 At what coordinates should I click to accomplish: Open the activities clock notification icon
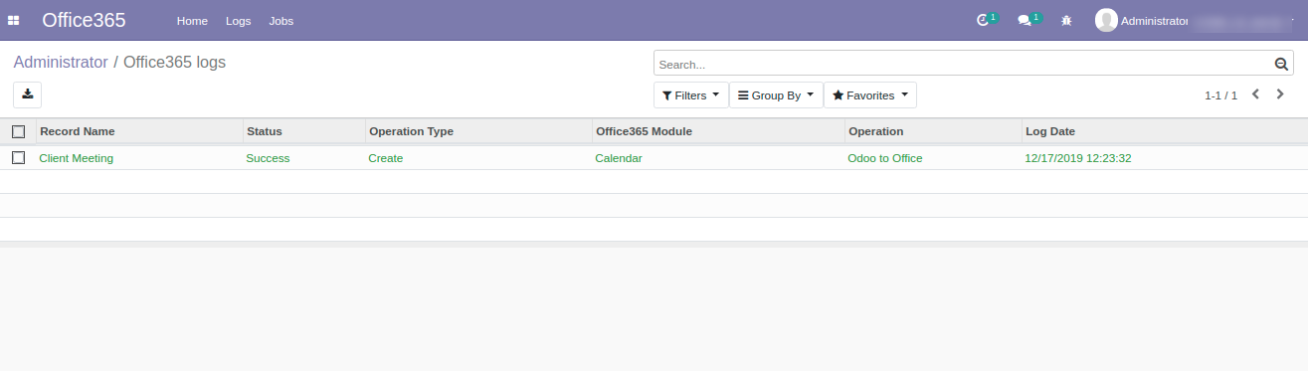(x=983, y=20)
